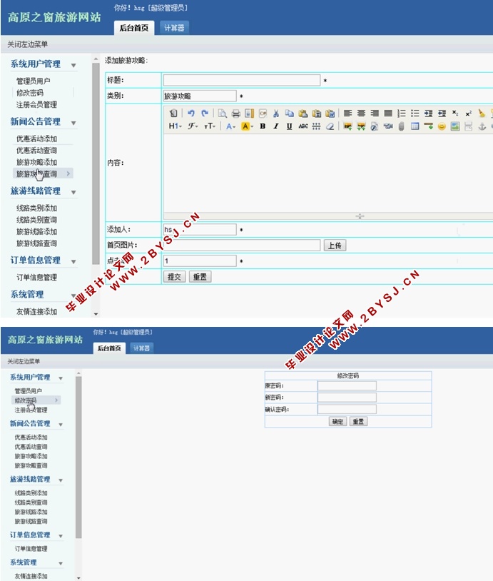Focus the 标题 title input field
493x581 pixels.
(x=242, y=80)
